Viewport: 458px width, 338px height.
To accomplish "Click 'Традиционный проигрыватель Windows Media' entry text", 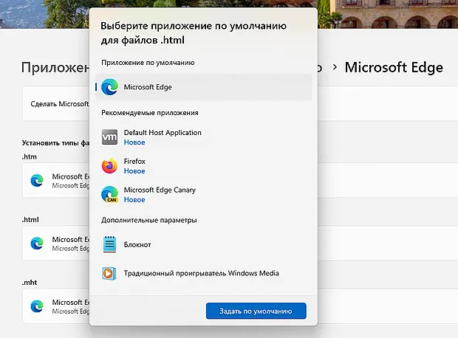I will [x=201, y=273].
